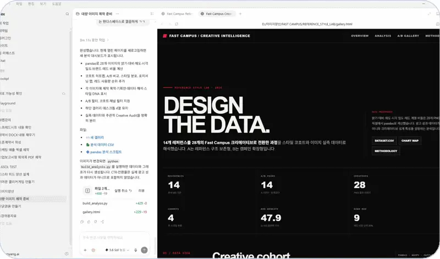
Task: Click the thumbs-up icon under the response
Action: point(89,222)
